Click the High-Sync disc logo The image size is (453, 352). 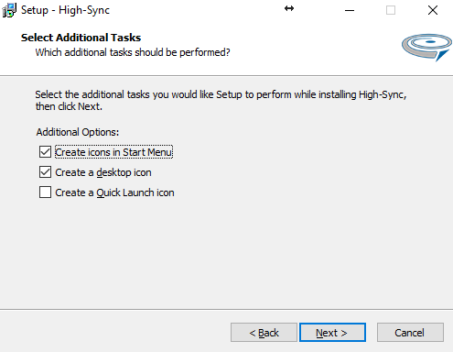pyautogui.click(x=426, y=47)
